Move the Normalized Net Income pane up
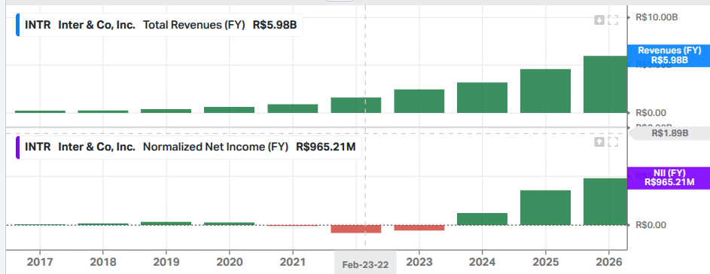 (x=599, y=142)
